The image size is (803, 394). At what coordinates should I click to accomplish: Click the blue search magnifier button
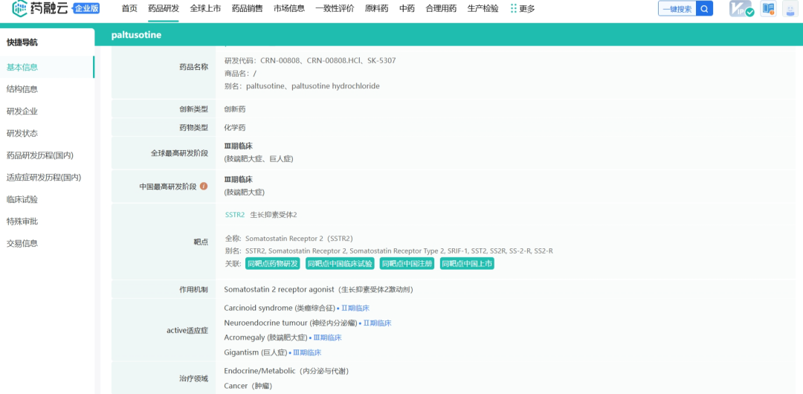703,9
